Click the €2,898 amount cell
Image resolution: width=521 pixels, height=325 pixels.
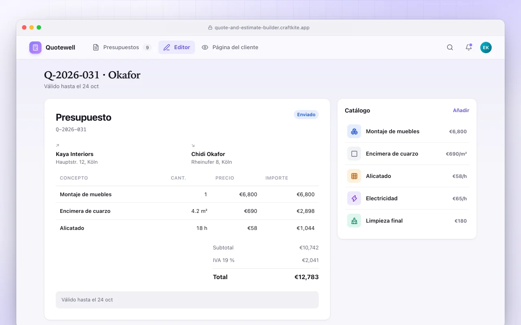coord(306,211)
